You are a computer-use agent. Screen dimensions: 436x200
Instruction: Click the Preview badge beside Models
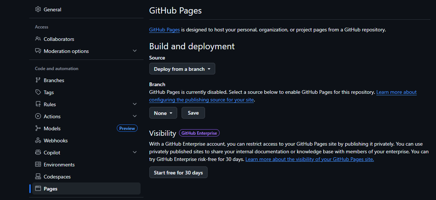[x=127, y=128]
